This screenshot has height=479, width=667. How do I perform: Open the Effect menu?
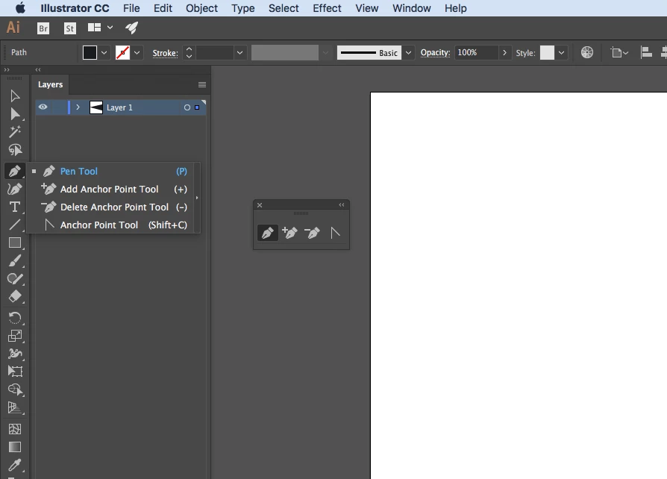pyautogui.click(x=327, y=8)
